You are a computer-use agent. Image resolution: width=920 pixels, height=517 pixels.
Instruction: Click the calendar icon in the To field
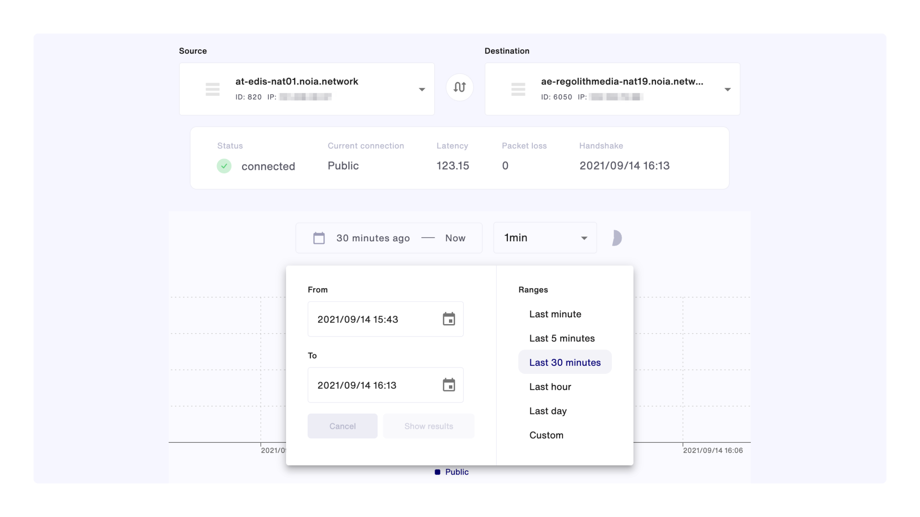448,385
